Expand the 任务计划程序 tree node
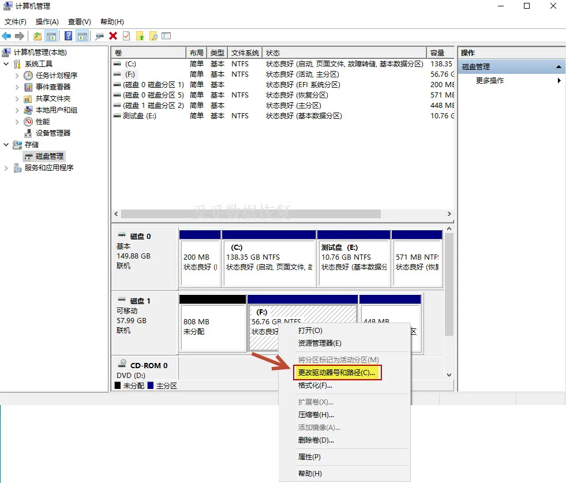The width and height of the screenshot is (566, 483). 17,76
